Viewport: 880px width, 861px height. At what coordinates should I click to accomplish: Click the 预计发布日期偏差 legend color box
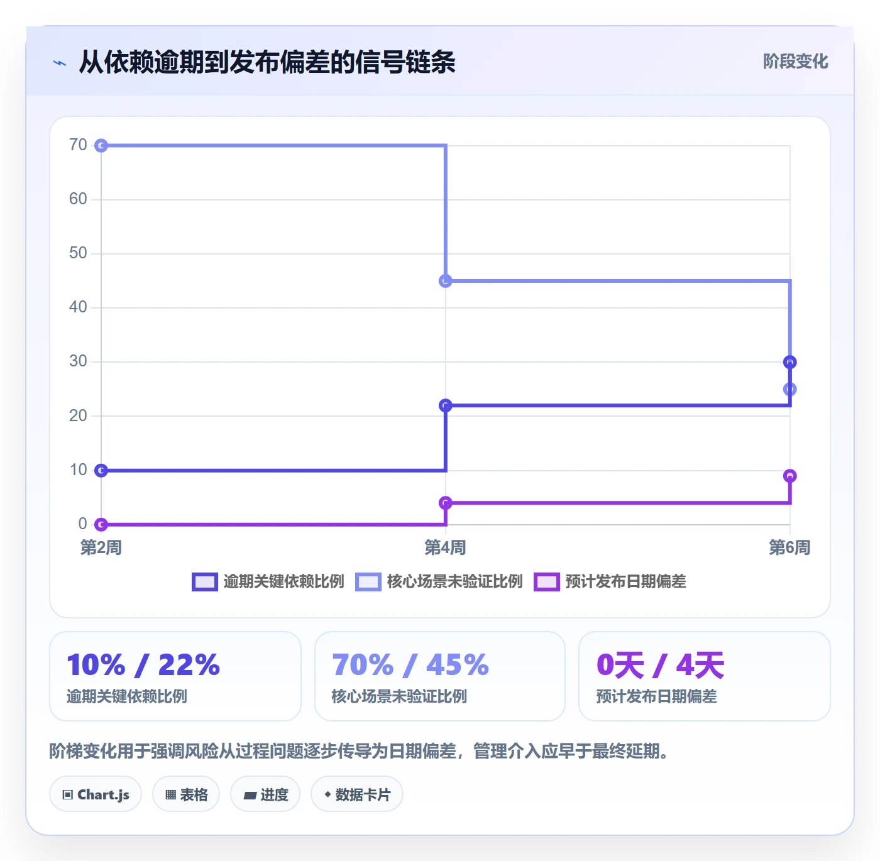(547, 582)
